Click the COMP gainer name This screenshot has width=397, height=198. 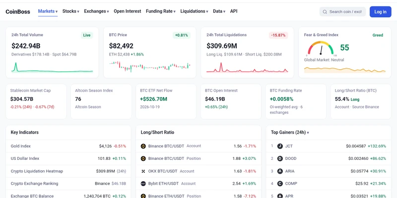coord(291,184)
